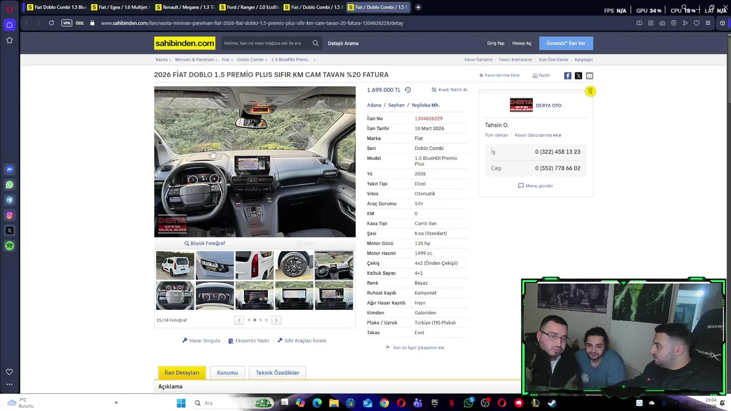Click the Hesap Aç link
Image resolution: width=731 pixels, height=411 pixels.
pyautogui.click(x=522, y=43)
